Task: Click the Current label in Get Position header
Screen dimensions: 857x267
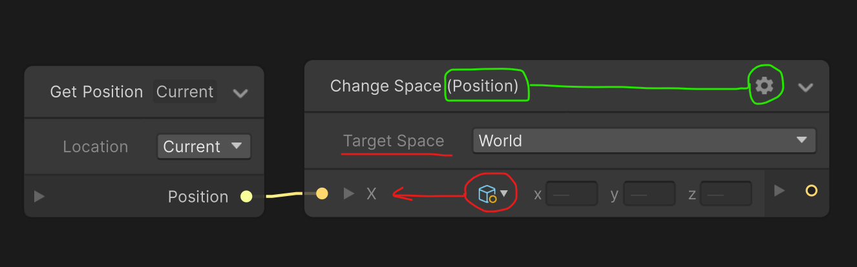Action: point(185,92)
